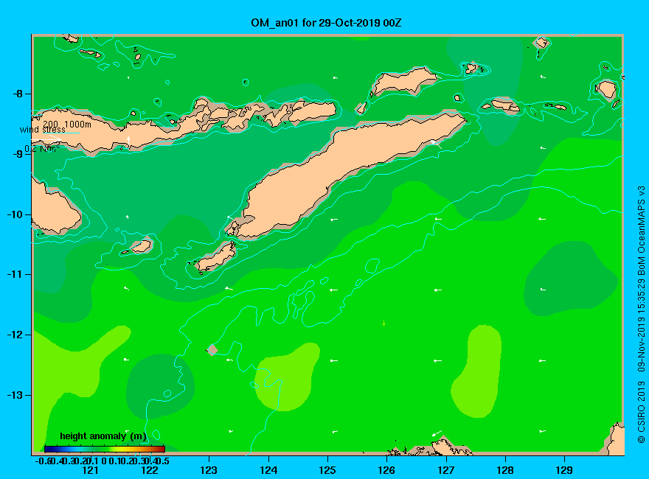Screen dimensions: 649x479
Task: Click longitude label 125 on the x-axis
Action: click(x=327, y=470)
